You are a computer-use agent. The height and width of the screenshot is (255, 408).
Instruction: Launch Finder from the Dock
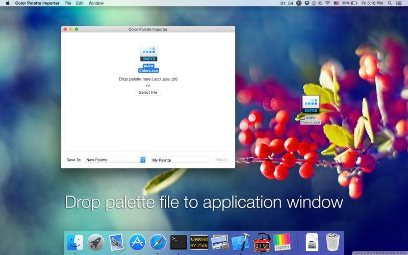75,242
